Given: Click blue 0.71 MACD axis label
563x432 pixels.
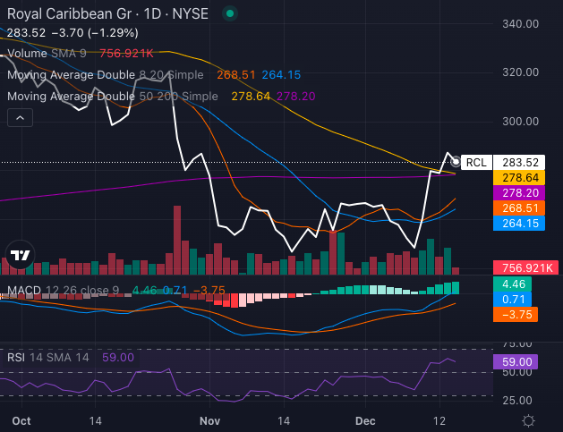Looking at the screenshot, I should 512,300.
